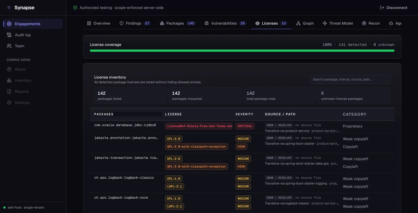The image size is (418, 213).
Task: Click the SEVERITY column header
Action: click(x=244, y=114)
